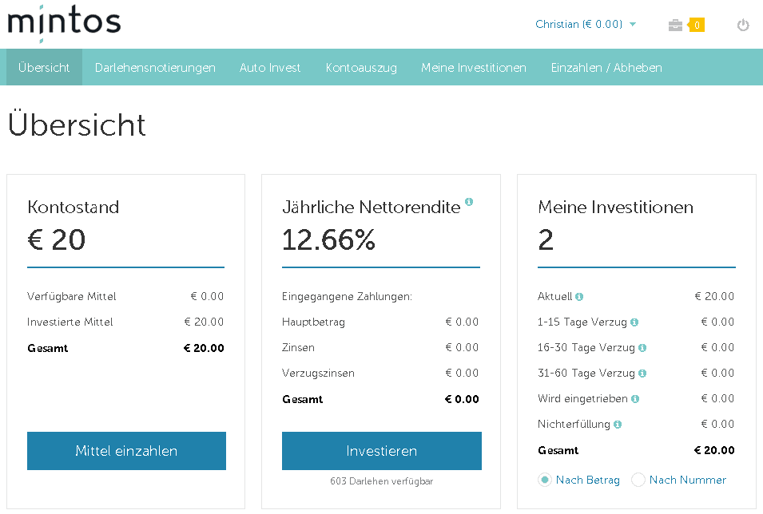Open info icon next to Aktuell
Viewport: 763px width, 514px height.
coord(578,297)
